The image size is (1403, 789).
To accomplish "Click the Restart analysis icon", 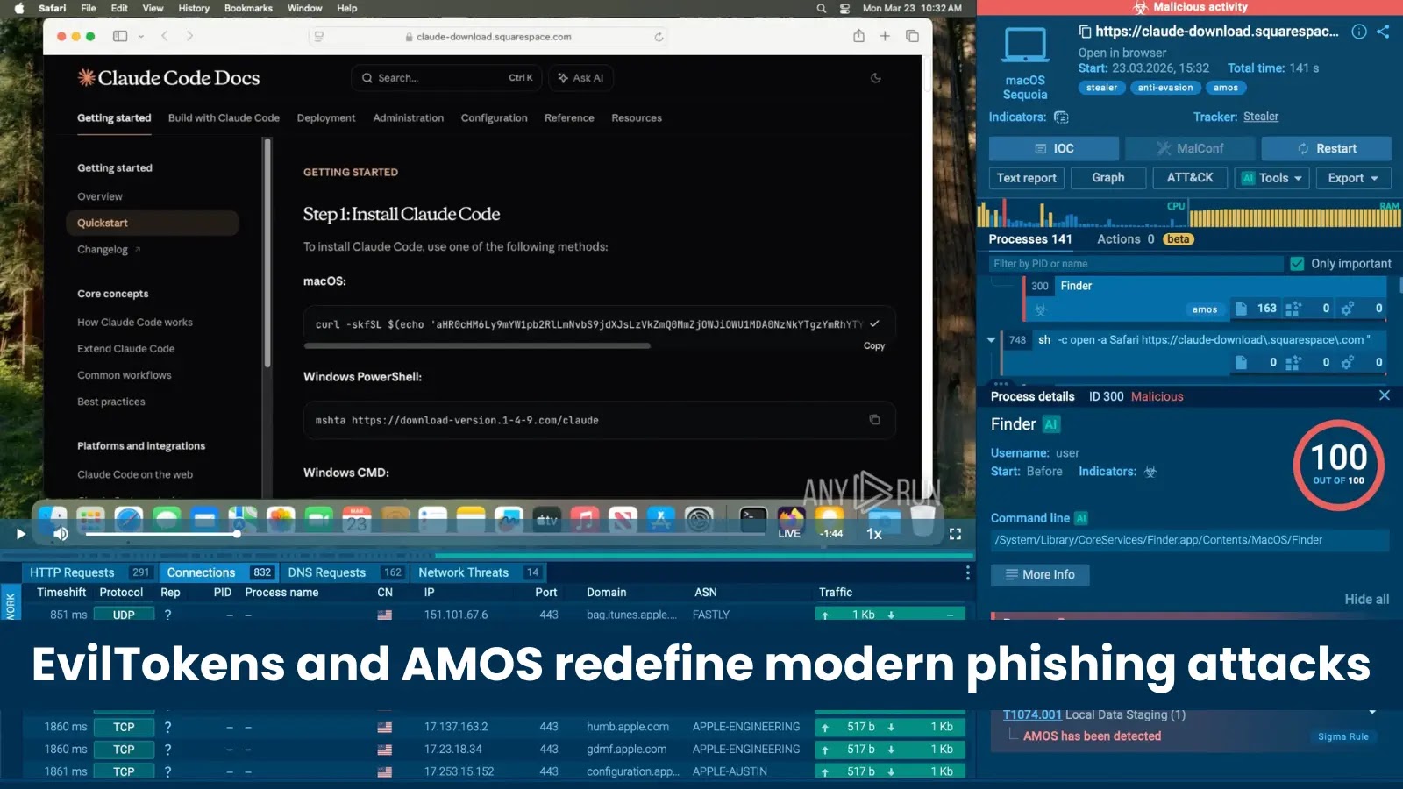I will (1327, 148).
